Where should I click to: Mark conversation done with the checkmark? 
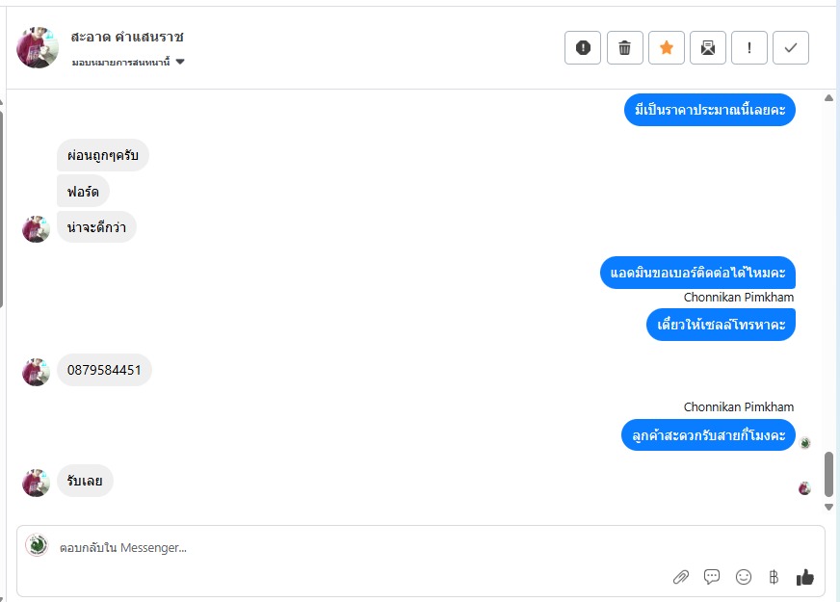(791, 47)
